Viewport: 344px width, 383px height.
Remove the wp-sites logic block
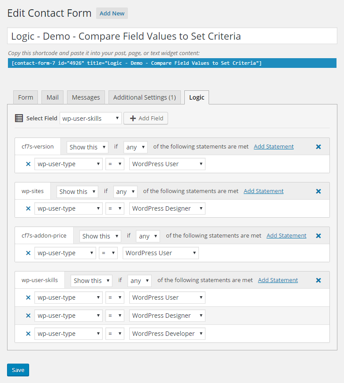click(318, 191)
